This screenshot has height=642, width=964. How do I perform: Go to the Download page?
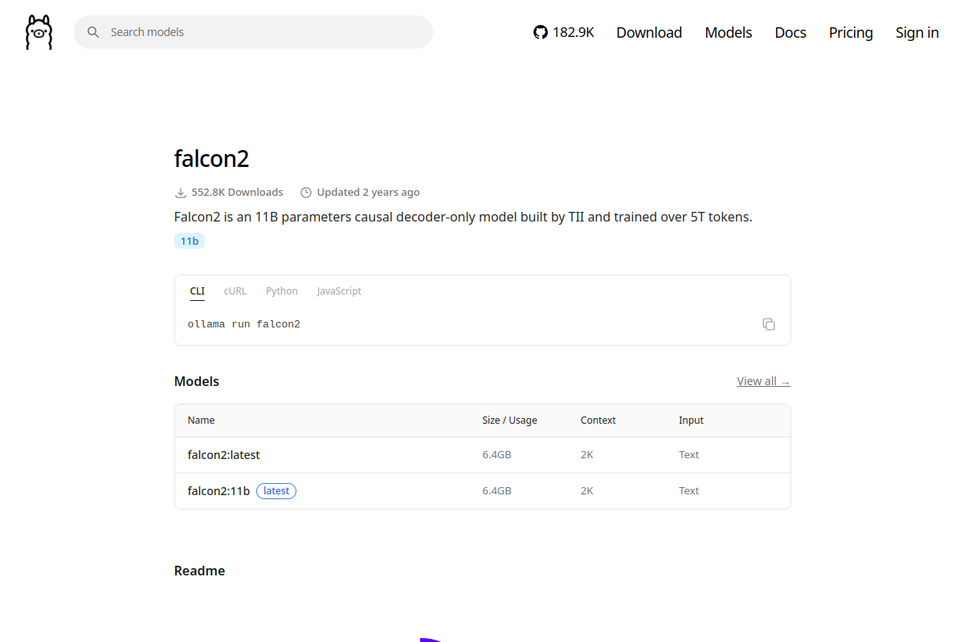[649, 32]
